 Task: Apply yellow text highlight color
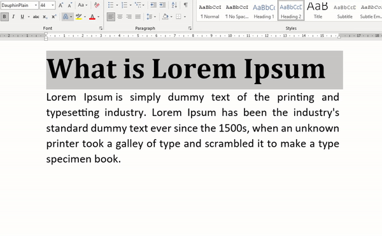(x=78, y=17)
